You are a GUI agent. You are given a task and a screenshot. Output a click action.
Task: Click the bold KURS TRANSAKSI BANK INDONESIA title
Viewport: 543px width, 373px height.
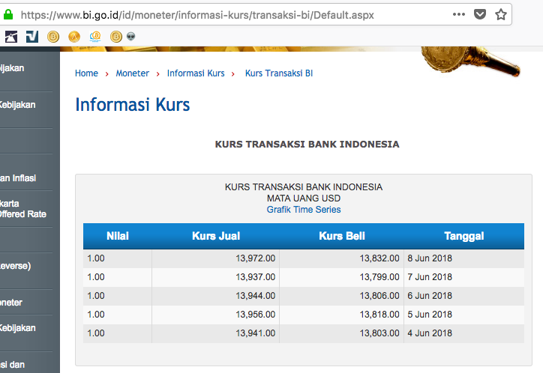307,144
